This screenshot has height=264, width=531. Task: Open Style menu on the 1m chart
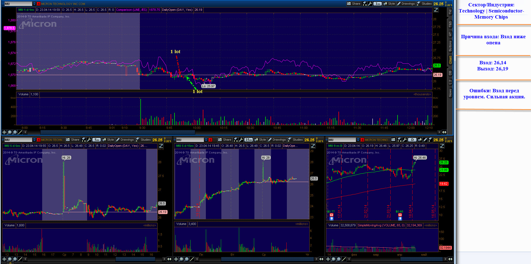389,4
